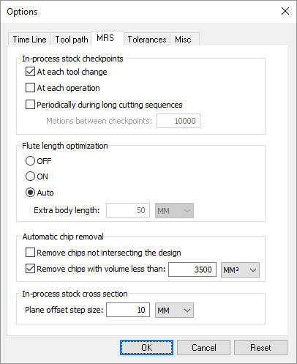Enable Remove chips not intersecting the design

coord(30,253)
